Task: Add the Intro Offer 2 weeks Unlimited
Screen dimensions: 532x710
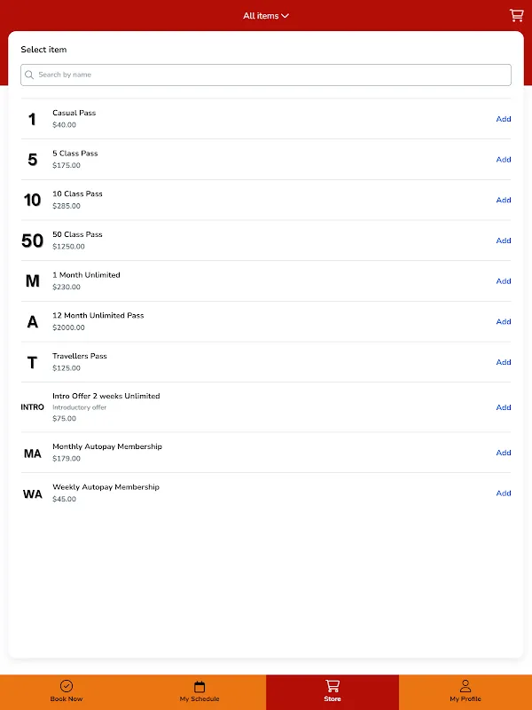Action: [504, 407]
